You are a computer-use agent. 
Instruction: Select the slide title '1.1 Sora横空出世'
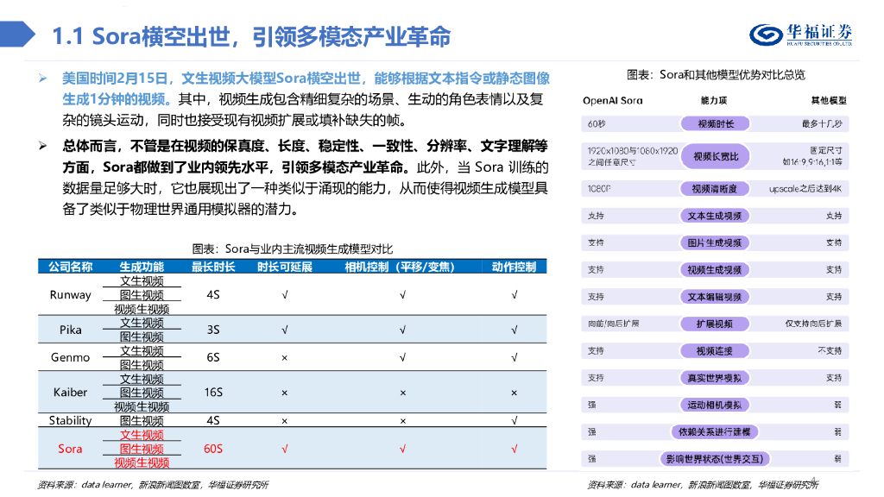pos(141,36)
